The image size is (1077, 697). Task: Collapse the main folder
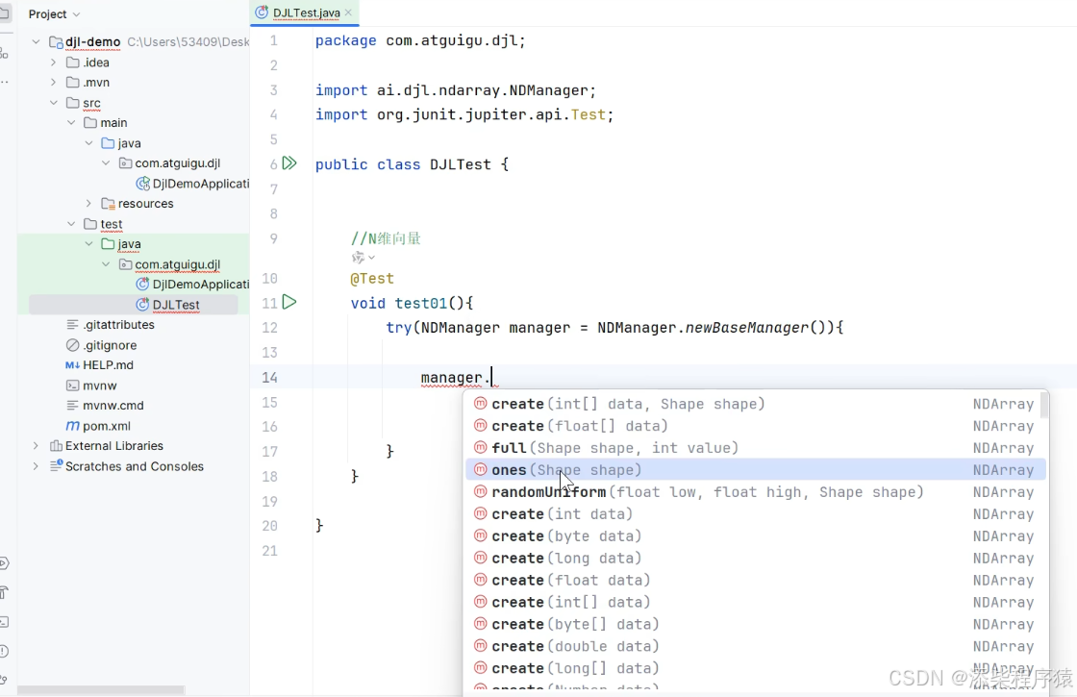(x=71, y=123)
